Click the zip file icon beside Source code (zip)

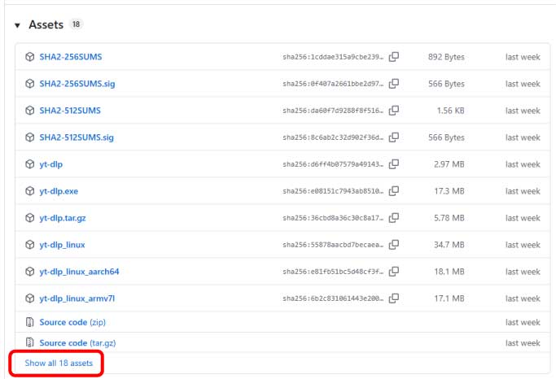point(30,322)
